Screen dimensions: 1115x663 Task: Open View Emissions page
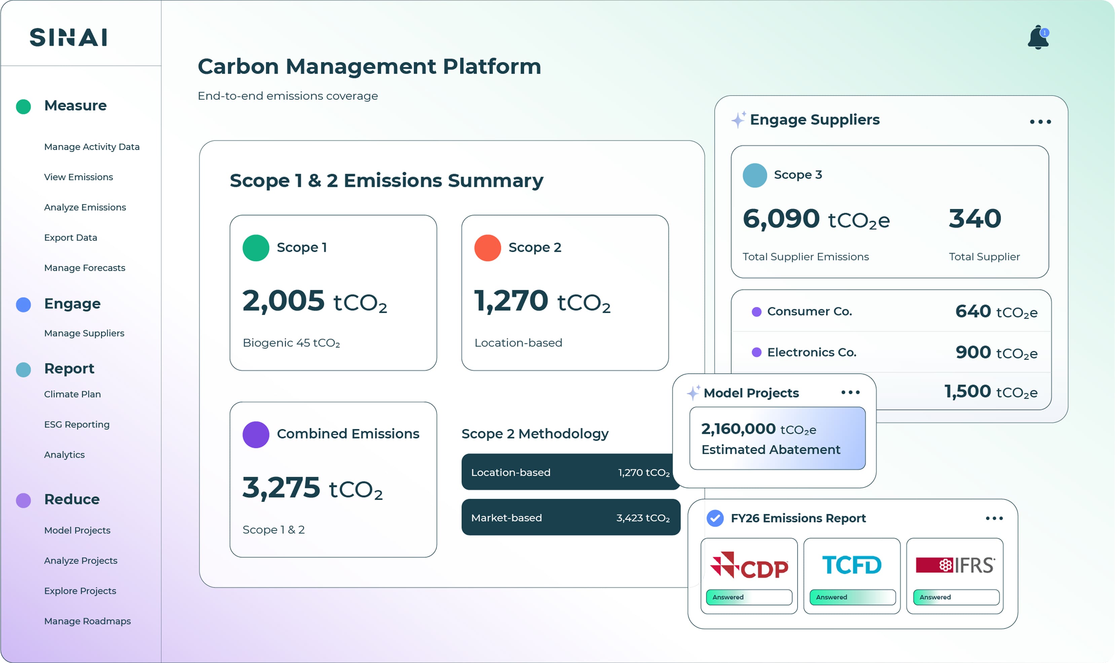click(x=79, y=177)
